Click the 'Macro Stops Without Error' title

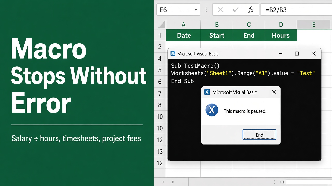coord(79,76)
